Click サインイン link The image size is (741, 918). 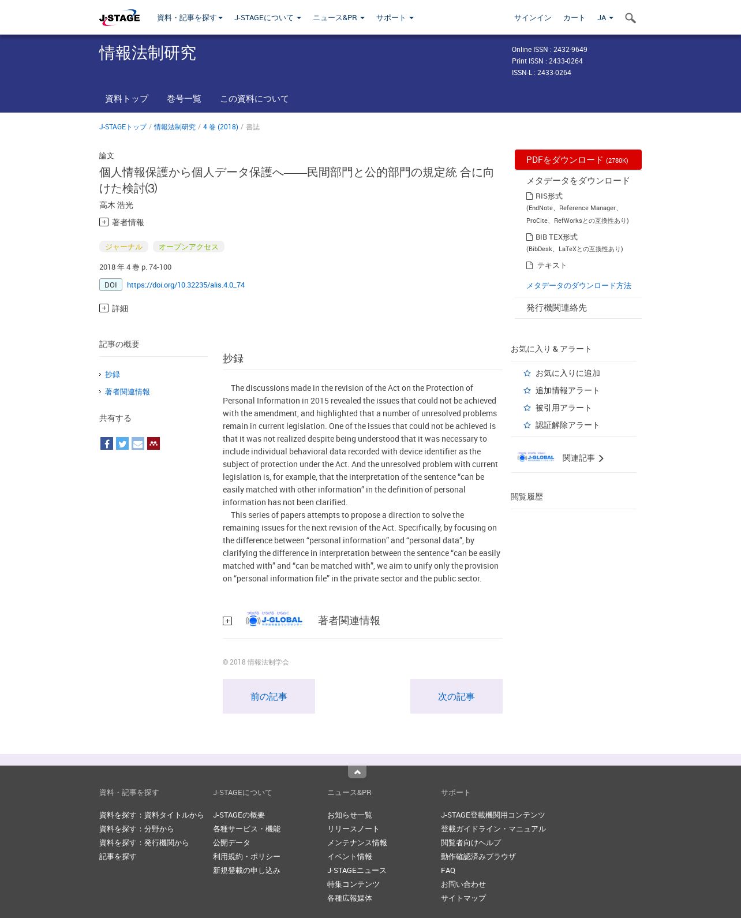tap(533, 18)
